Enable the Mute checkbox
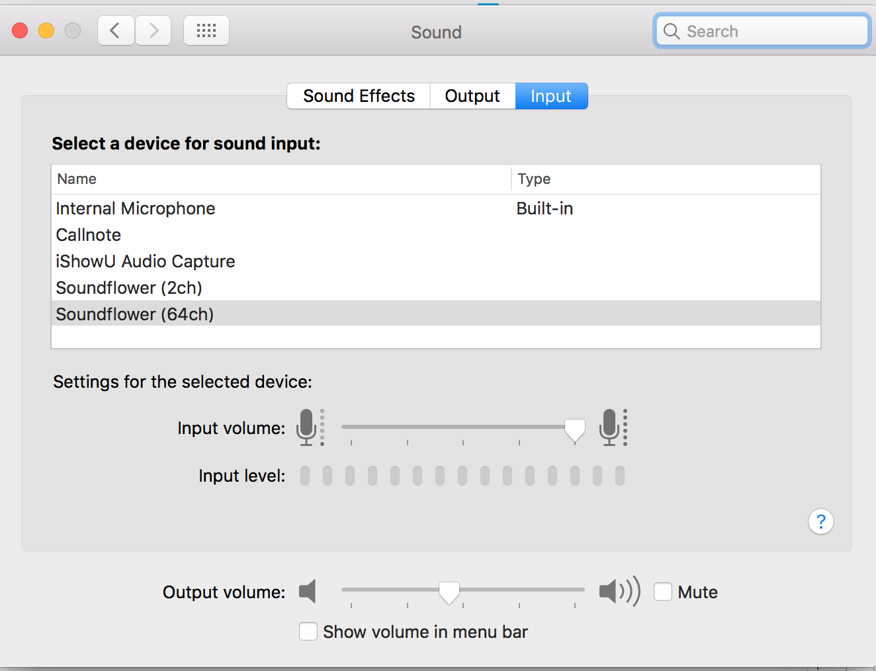Viewport: 876px width, 671px height. coord(663,592)
